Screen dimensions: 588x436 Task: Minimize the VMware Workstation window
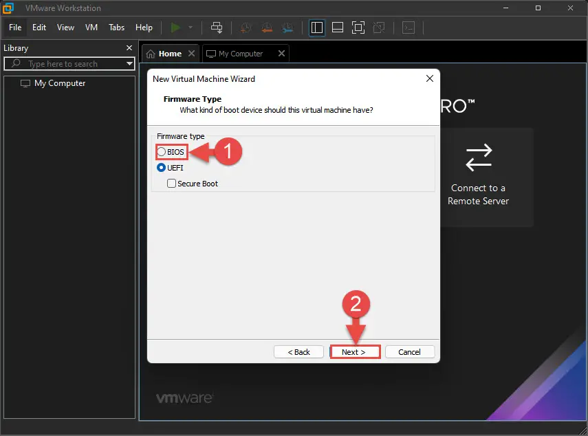coord(506,8)
